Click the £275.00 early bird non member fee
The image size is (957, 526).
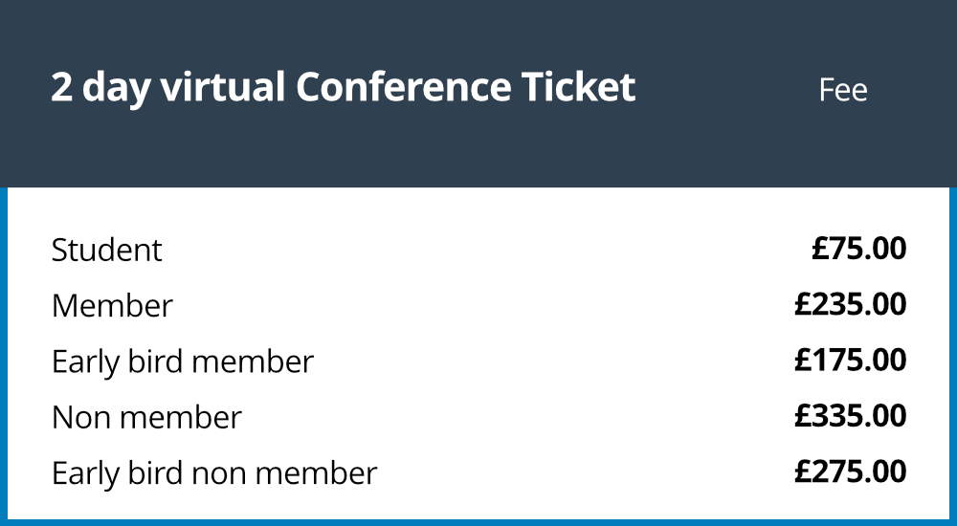pyautogui.click(x=850, y=471)
